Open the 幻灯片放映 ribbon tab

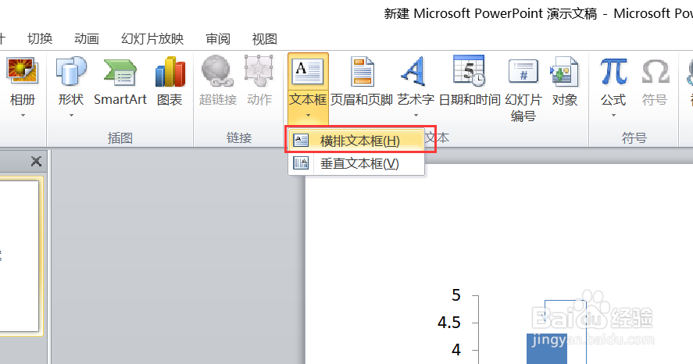[152, 39]
